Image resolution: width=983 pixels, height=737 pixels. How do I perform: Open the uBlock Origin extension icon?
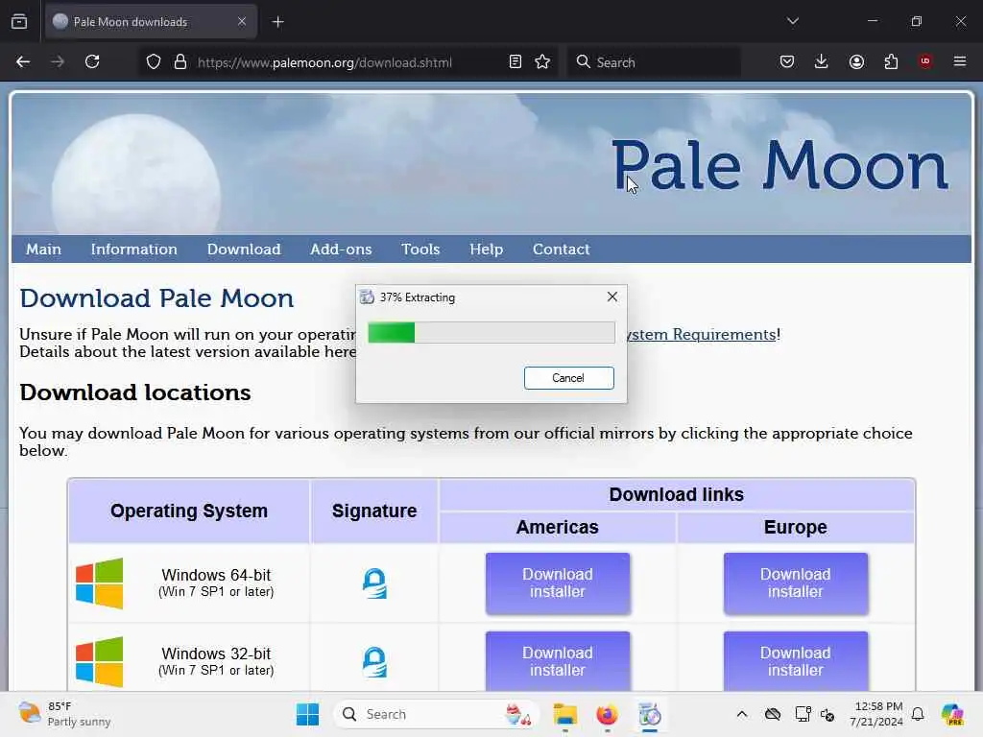pyautogui.click(x=925, y=61)
